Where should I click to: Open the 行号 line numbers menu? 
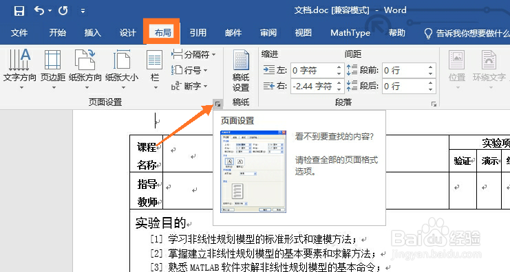tap(189, 70)
